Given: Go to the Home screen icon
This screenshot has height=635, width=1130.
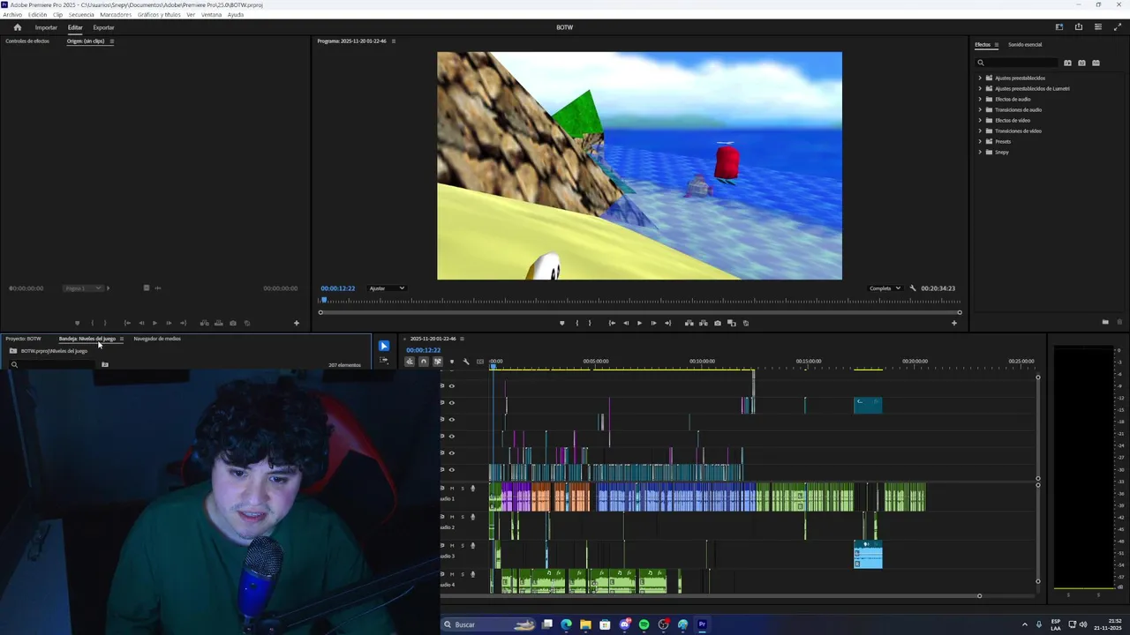Looking at the screenshot, I should (x=17, y=27).
